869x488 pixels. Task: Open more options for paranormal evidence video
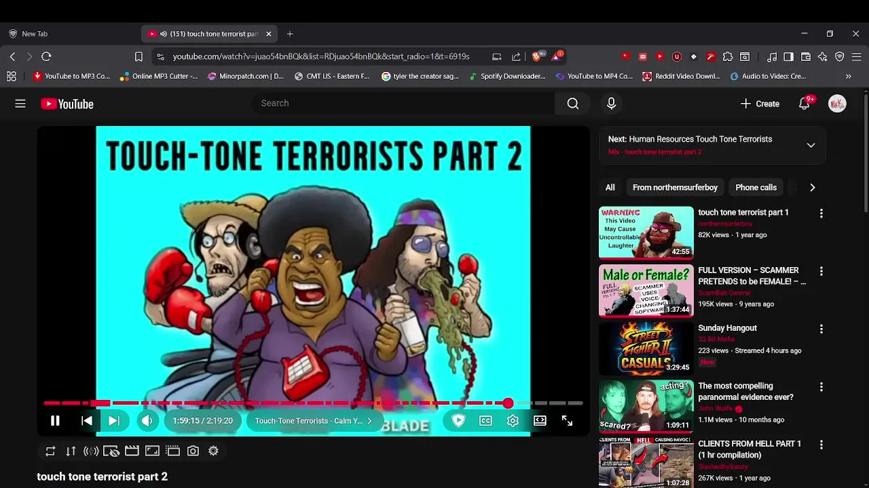pos(821,387)
